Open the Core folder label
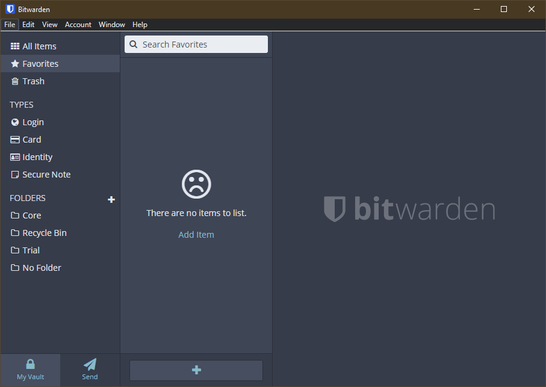Image resolution: width=546 pixels, height=387 pixels. click(x=32, y=215)
